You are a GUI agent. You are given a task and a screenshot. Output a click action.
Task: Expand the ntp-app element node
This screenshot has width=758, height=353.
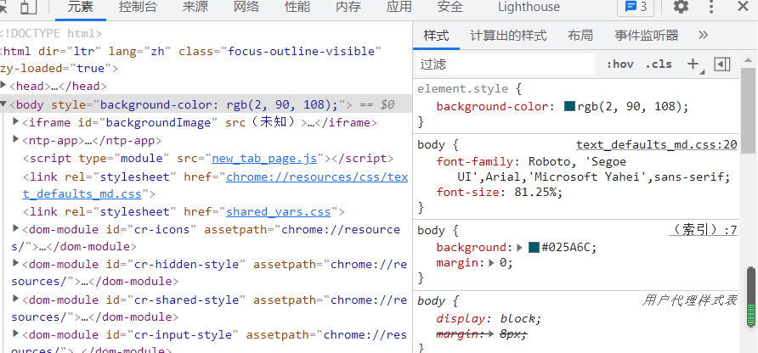point(16,139)
